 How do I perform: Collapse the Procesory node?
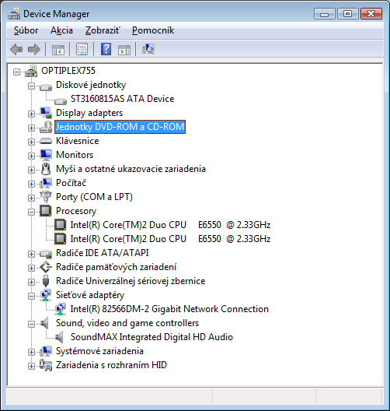tap(31, 212)
